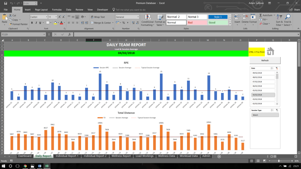
Task: Click the Save icon in quick access toolbar
Action: tap(5, 3)
